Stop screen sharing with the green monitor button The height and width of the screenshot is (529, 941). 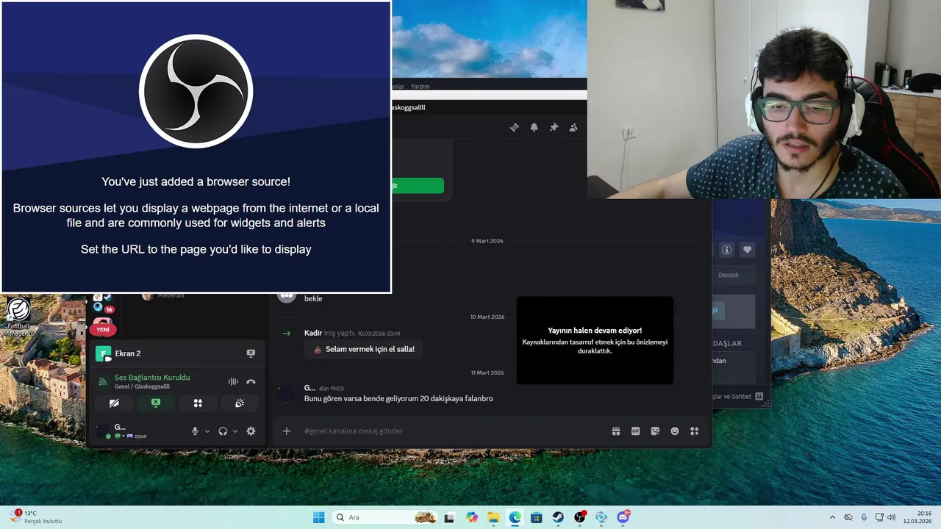[x=156, y=403]
